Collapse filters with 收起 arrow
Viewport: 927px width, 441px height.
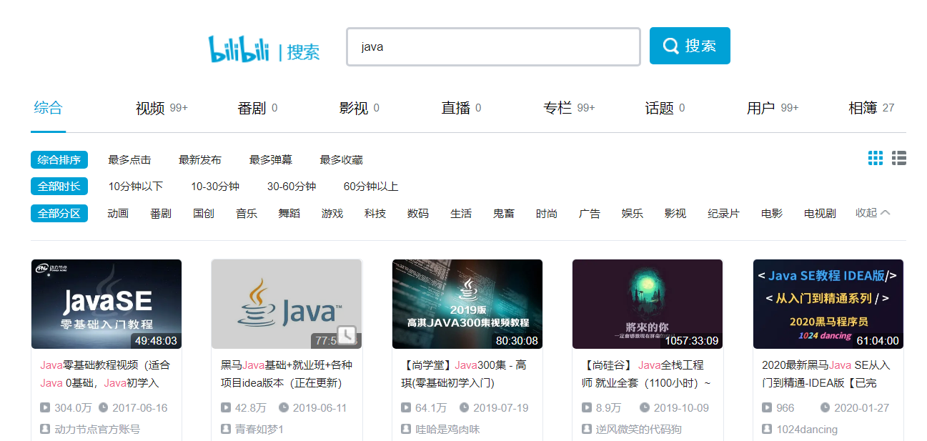(873, 213)
